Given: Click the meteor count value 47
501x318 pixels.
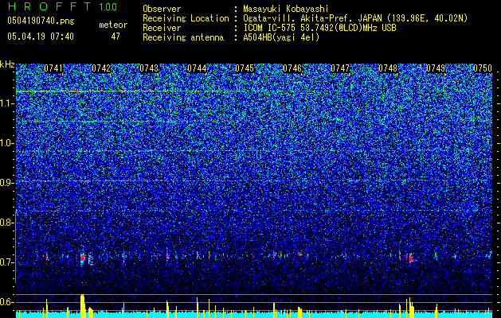Looking at the screenshot, I should (x=115, y=37).
